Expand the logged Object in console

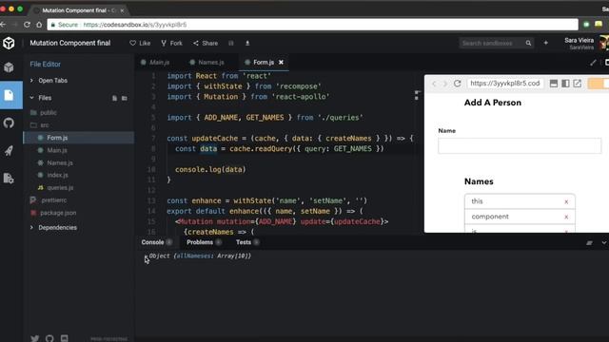tap(146, 256)
